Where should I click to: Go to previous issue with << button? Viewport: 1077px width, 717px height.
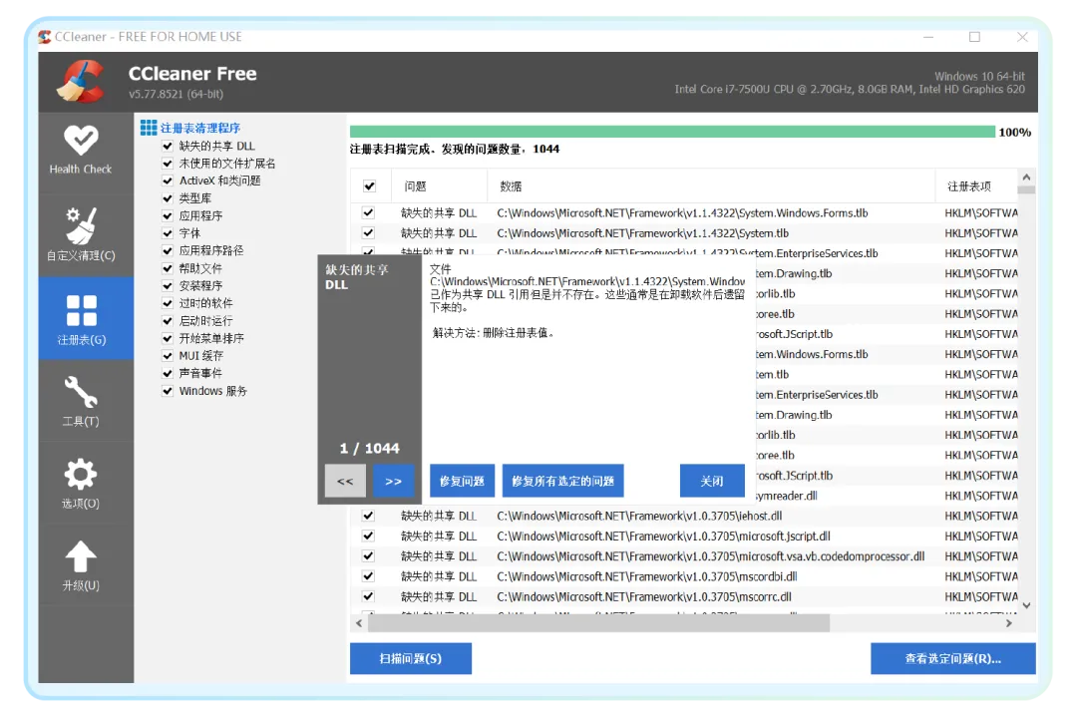click(x=345, y=481)
